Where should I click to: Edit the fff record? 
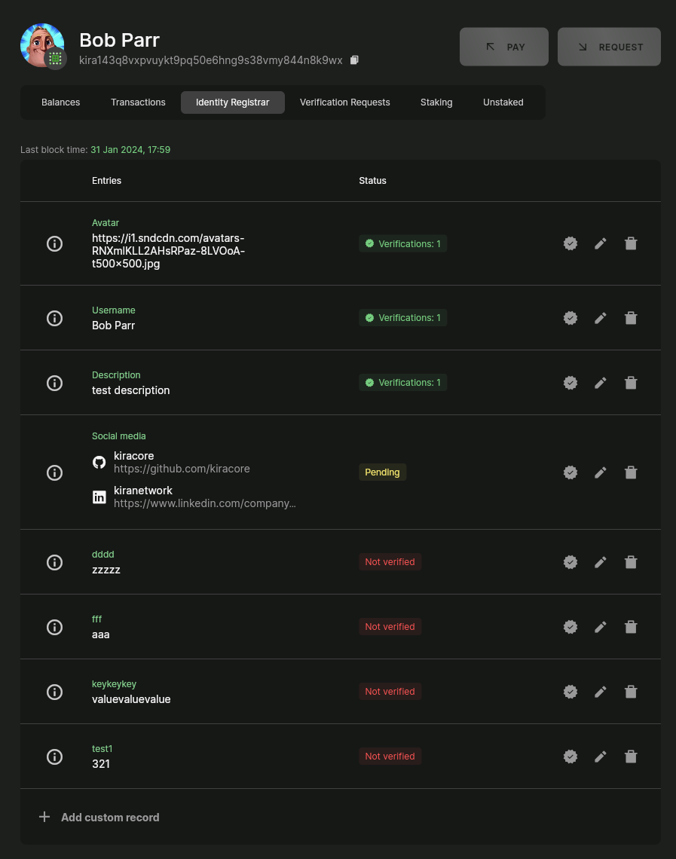[x=600, y=627]
